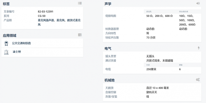
Task: Click the 麦克风扬声器 product group text
Action: (x=45, y=20)
